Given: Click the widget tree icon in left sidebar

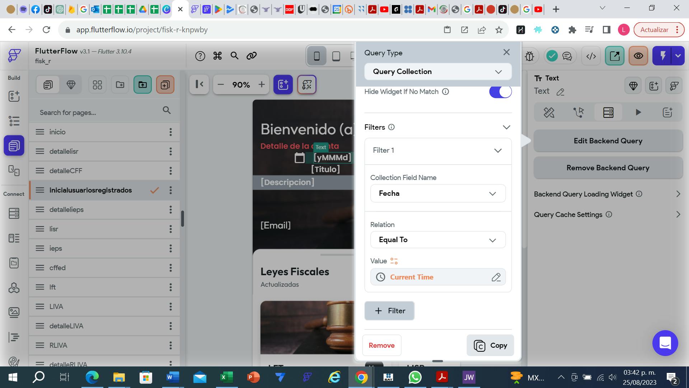Looking at the screenshot, I should [x=14, y=121].
